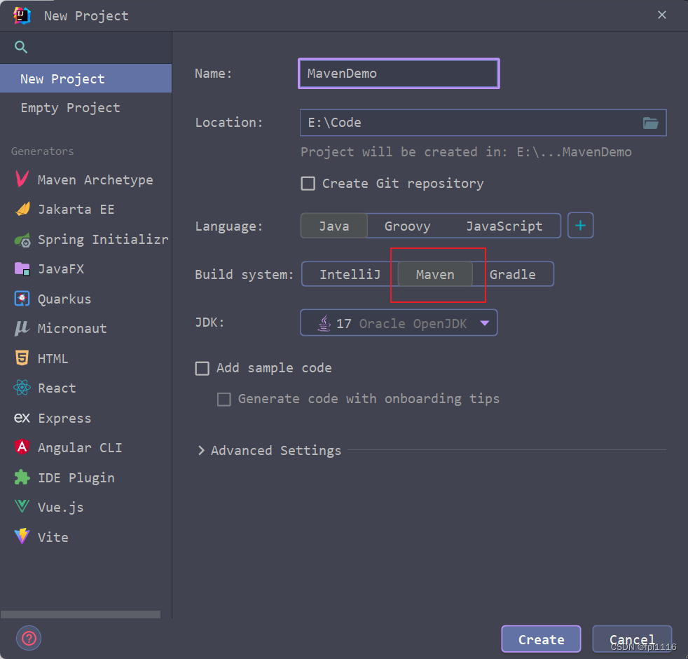Open help via question mark icon

tap(29, 639)
